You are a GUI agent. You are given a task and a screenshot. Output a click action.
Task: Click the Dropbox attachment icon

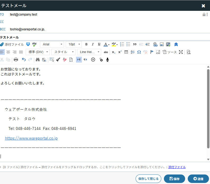28,44
